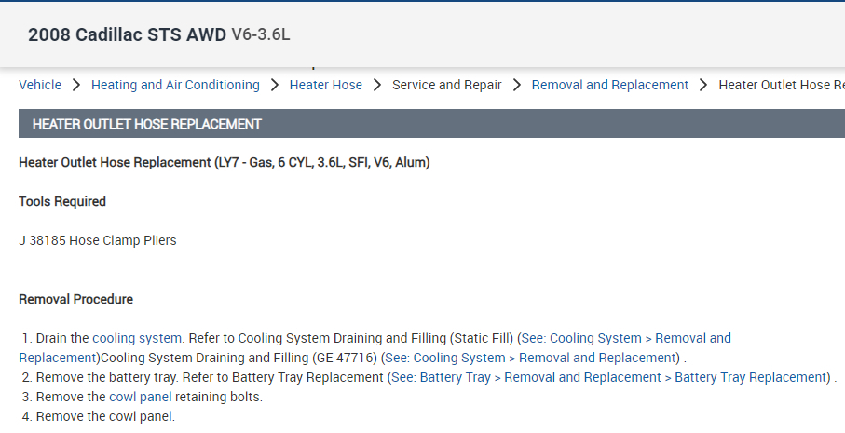Click the 2008 Cadillac STS AWD title
Viewport: 845px width, 433px height.
coord(127,35)
